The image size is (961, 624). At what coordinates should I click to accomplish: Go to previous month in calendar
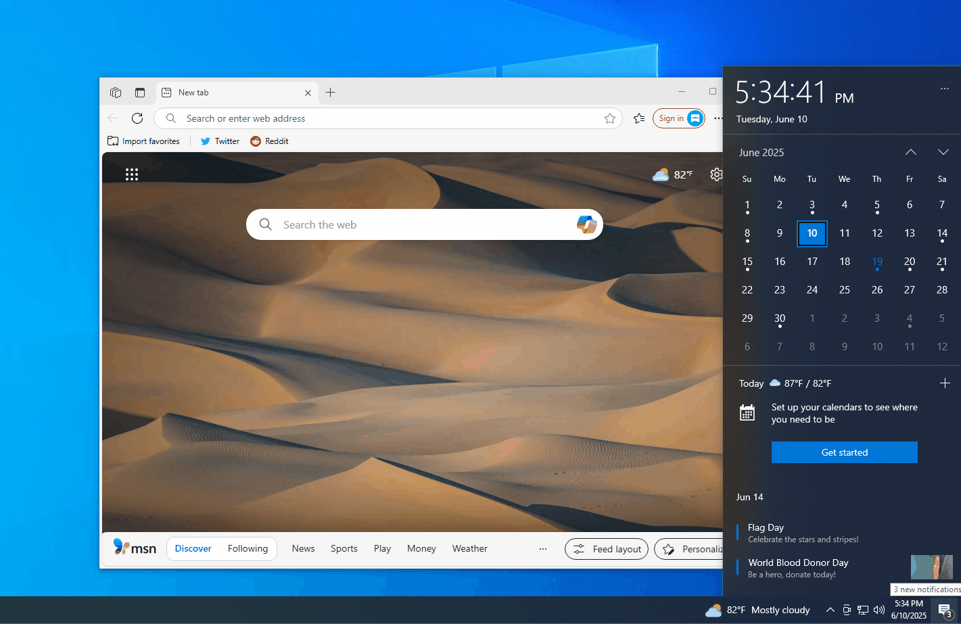tap(911, 152)
